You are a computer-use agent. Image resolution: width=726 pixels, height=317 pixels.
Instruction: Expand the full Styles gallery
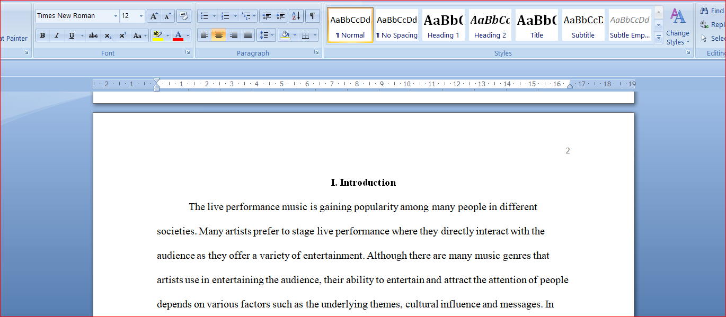pyautogui.click(x=659, y=37)
